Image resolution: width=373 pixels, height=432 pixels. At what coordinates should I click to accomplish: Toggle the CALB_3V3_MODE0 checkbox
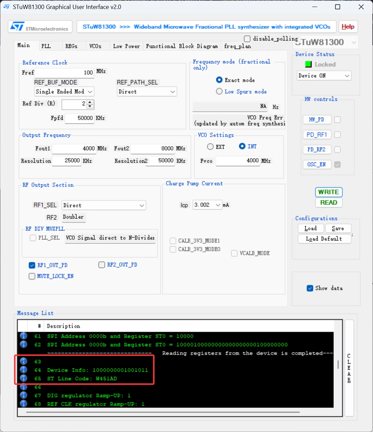point(173,249)
